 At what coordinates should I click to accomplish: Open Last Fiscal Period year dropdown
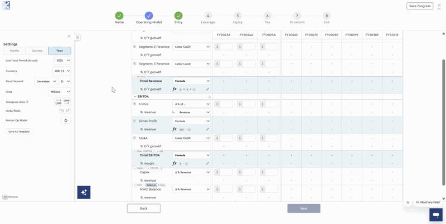point(62,61)
